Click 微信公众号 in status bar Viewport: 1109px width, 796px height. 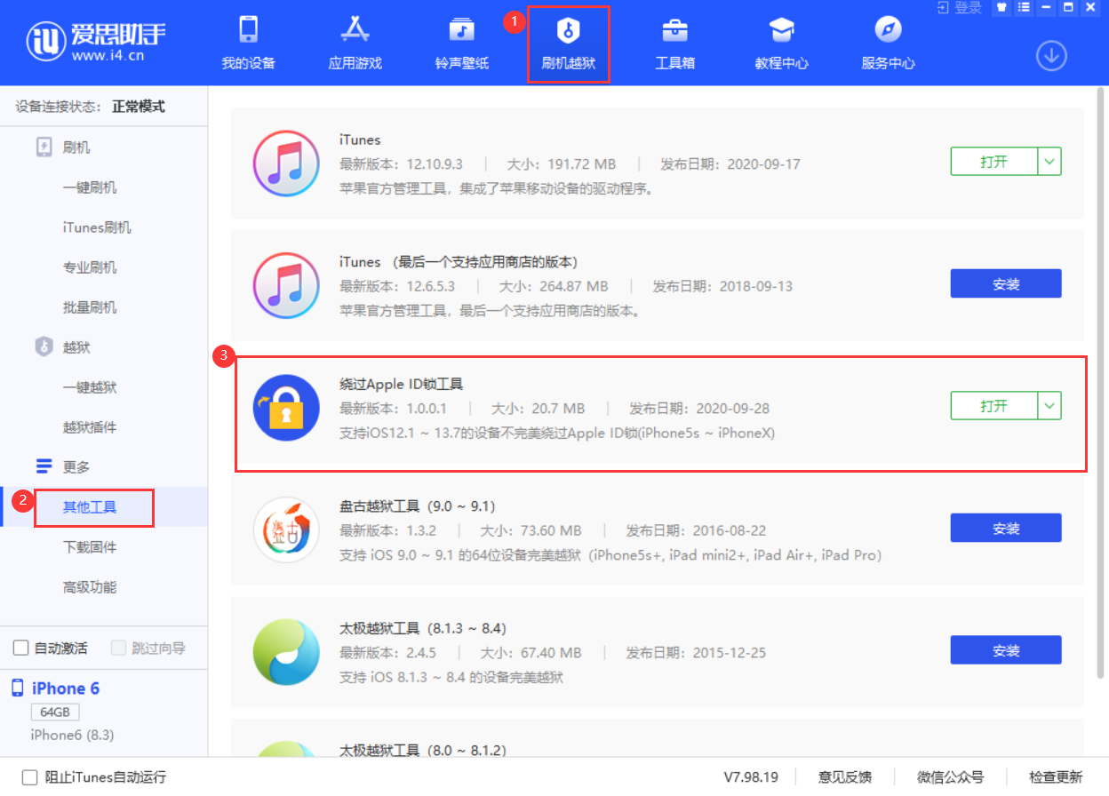(950, 777)
